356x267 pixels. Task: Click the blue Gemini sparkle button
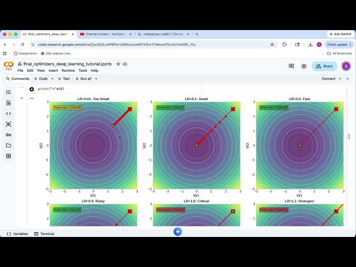click(178, 231)
